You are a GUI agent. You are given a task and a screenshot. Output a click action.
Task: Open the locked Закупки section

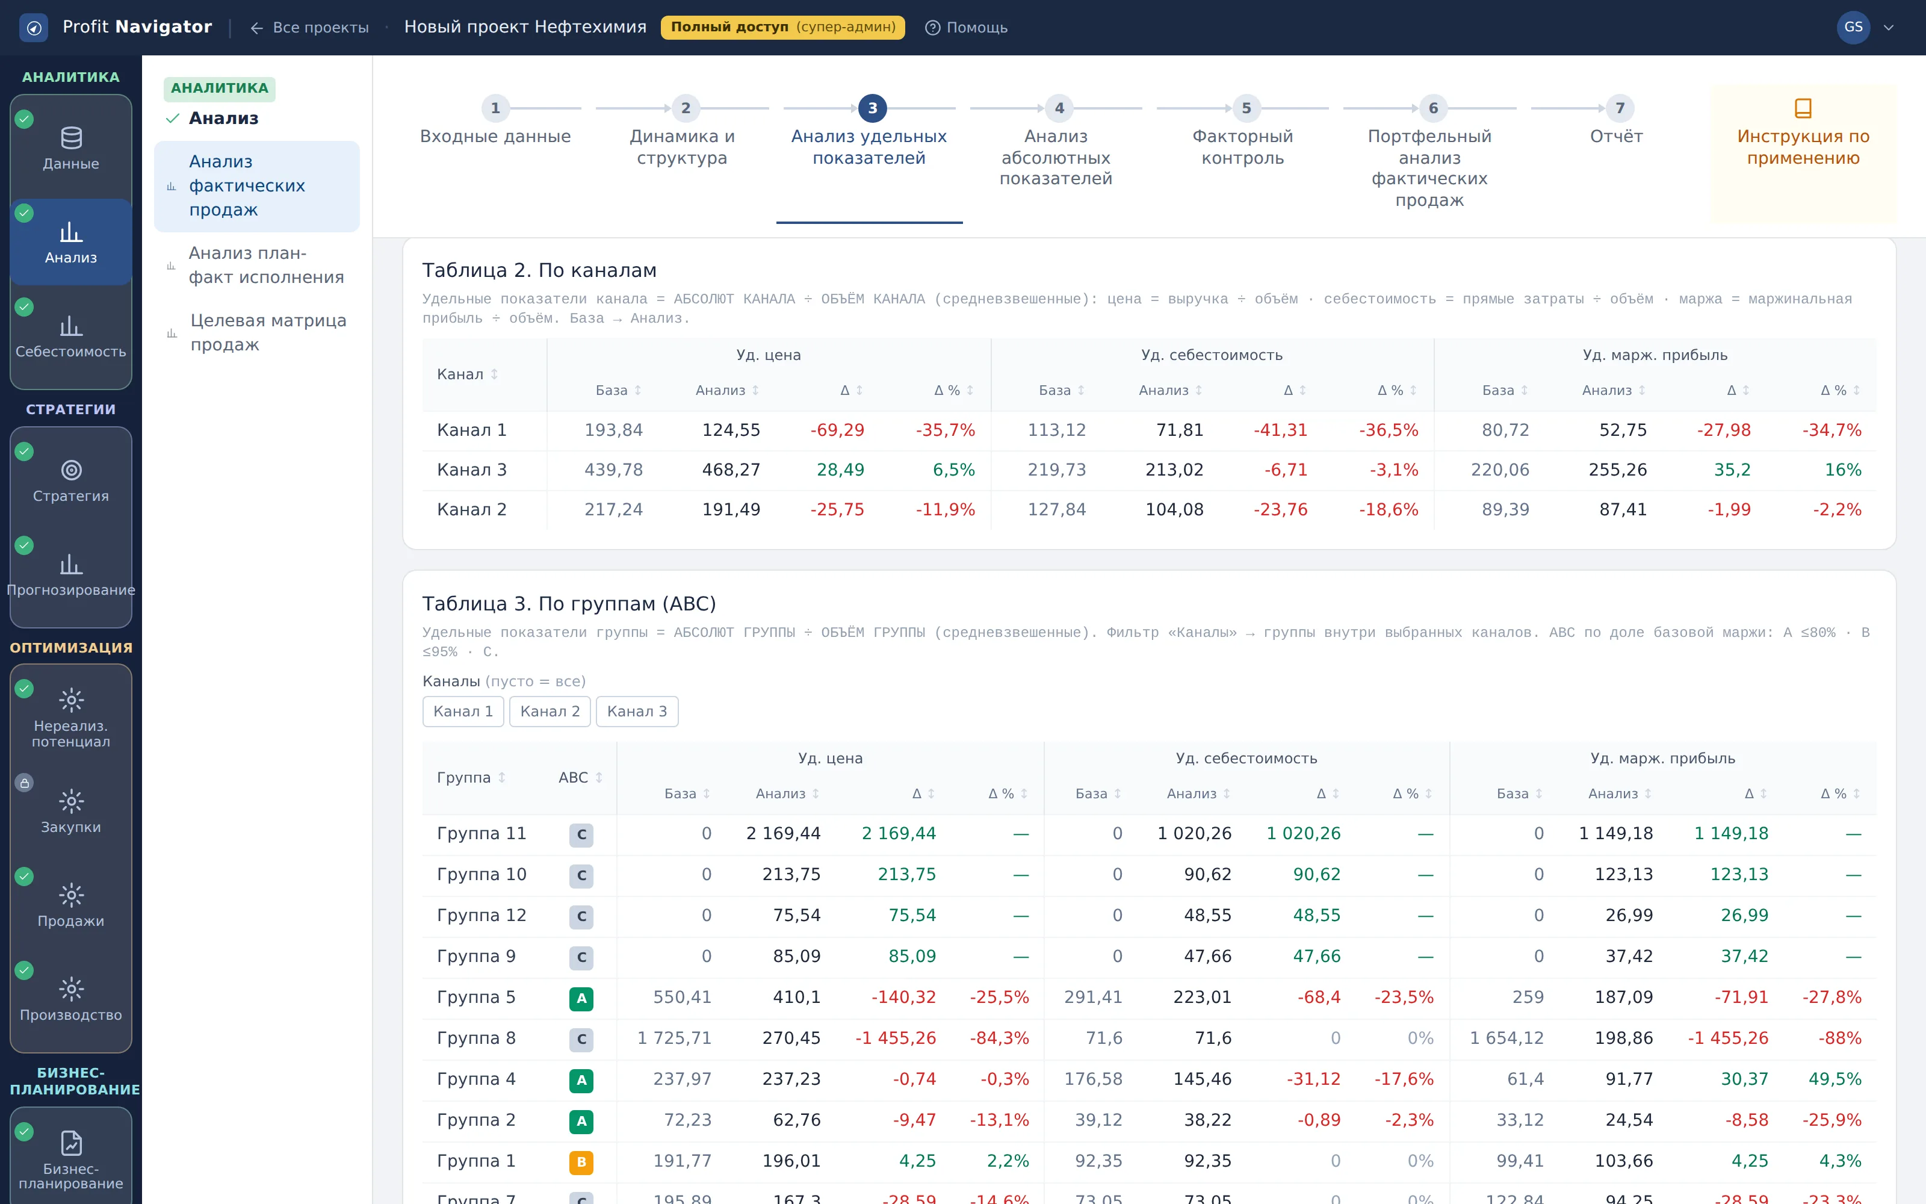[71, 811]
